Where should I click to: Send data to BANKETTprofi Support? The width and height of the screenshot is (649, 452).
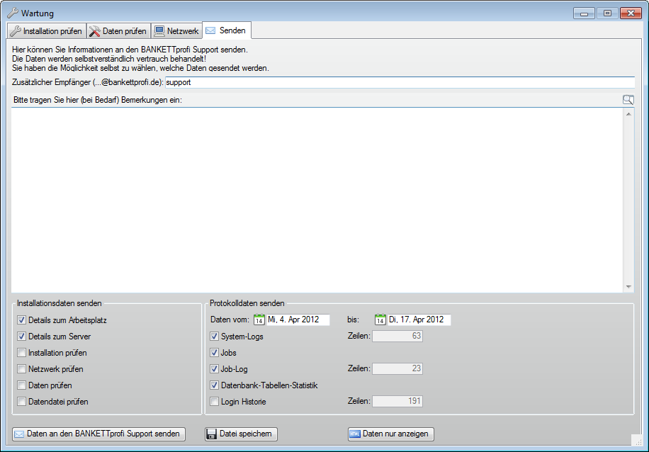(x=98, y=434)
